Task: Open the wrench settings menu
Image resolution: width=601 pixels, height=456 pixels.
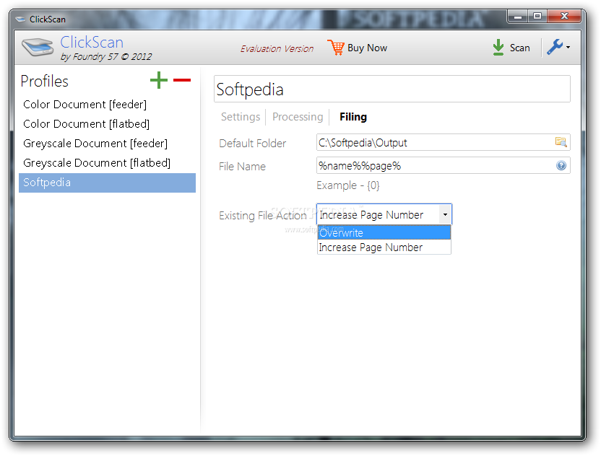Action: coord(554,47)
